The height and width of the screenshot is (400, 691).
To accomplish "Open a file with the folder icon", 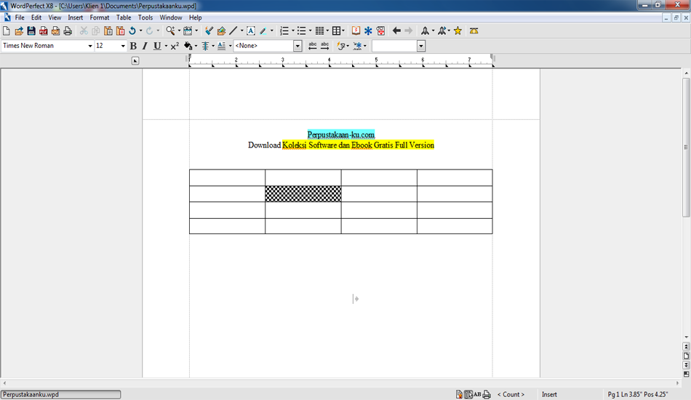I will [18, 31].
